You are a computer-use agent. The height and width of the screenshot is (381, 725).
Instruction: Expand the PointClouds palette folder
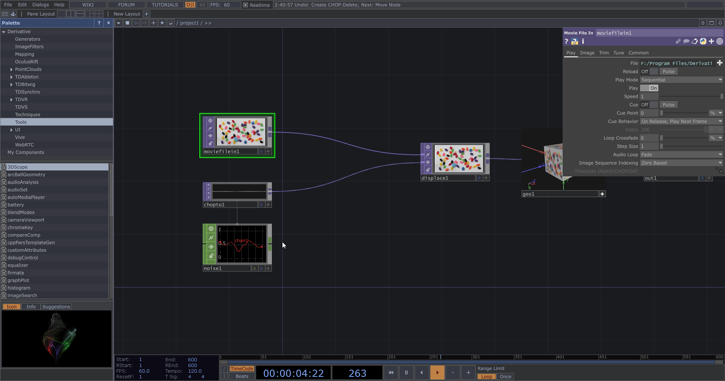click(x=11, y=69)
